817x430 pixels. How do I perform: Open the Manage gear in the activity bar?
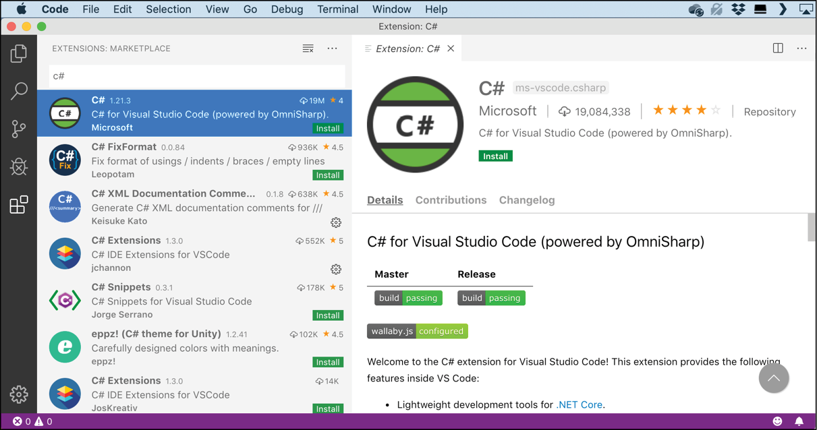tap(19, 394)
